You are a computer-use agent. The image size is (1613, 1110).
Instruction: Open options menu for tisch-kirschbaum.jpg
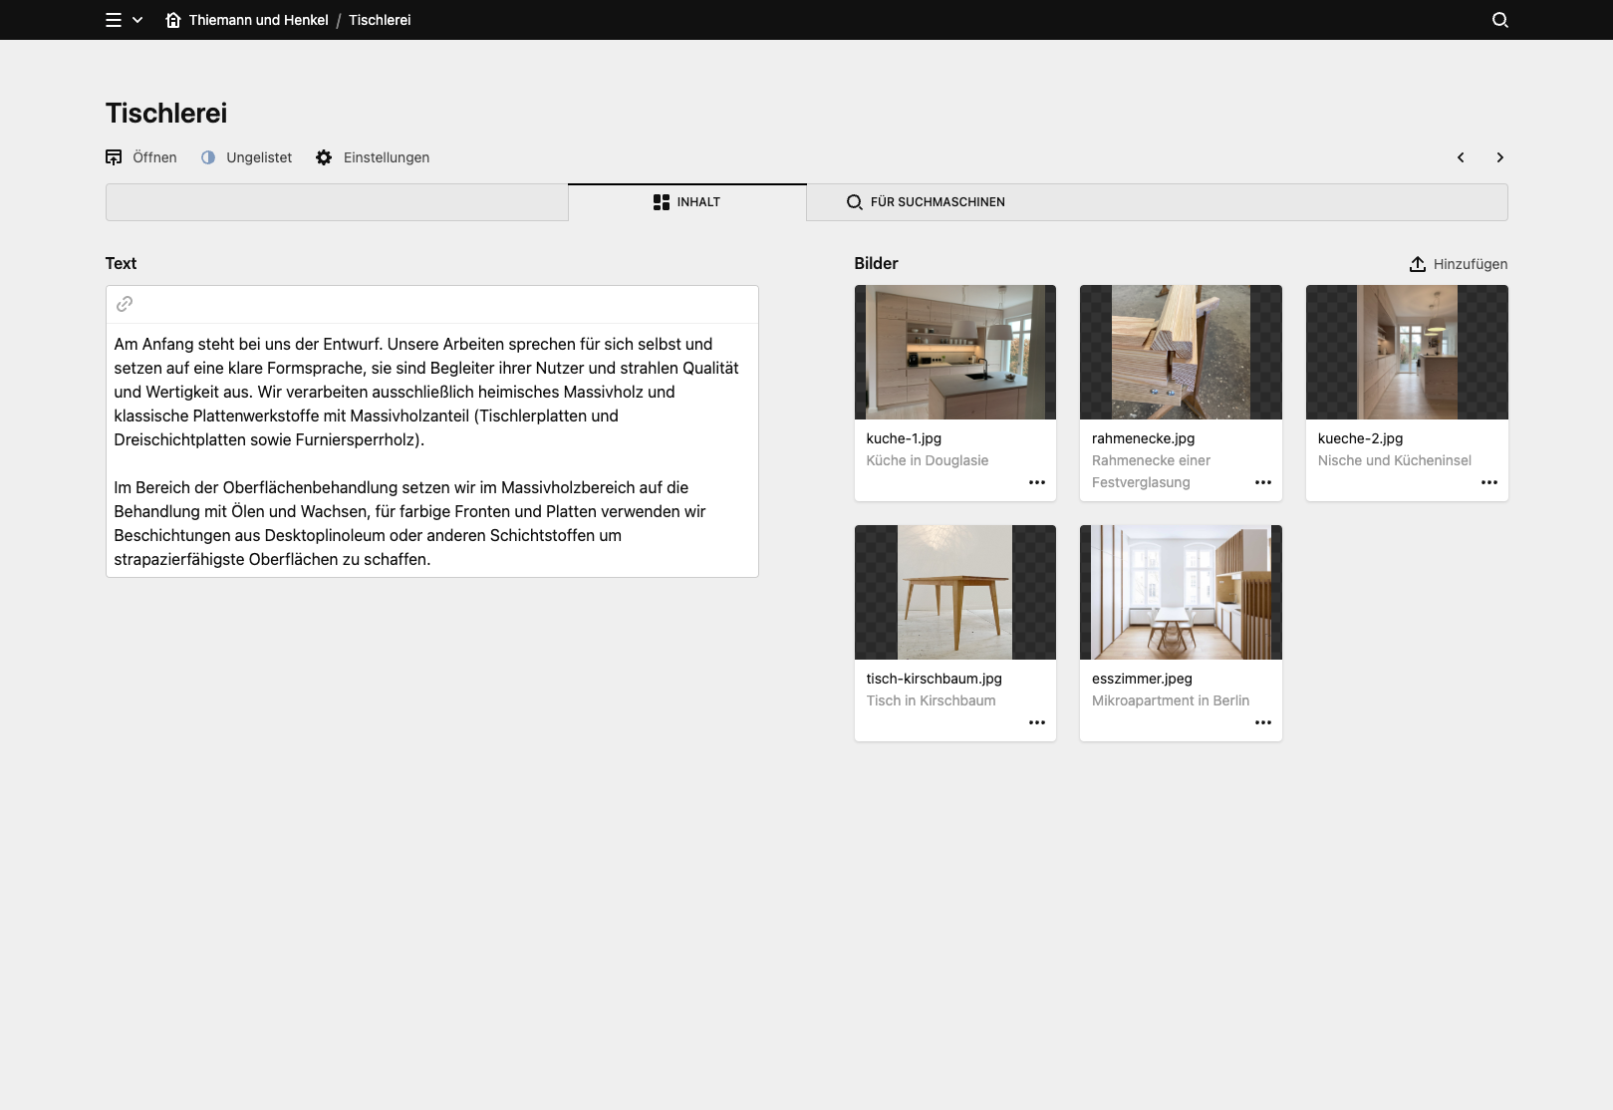1037,722
